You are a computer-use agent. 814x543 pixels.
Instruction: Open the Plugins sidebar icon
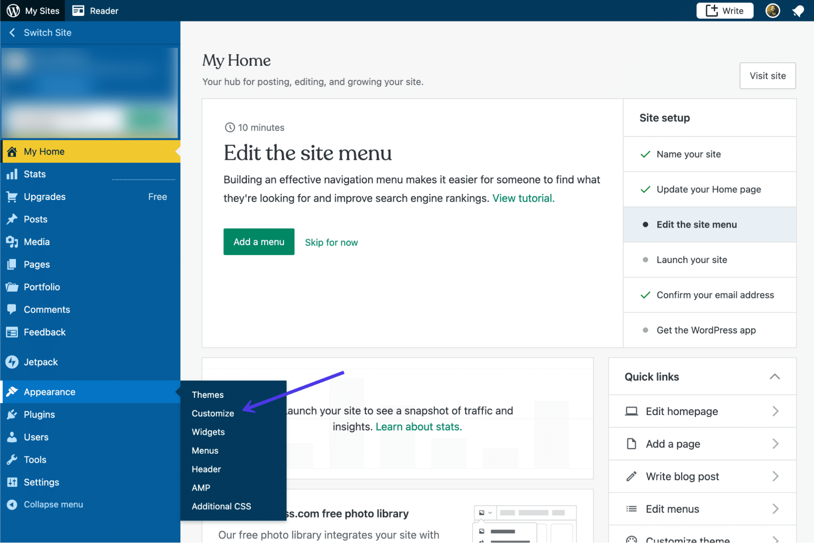click(11, 414)
